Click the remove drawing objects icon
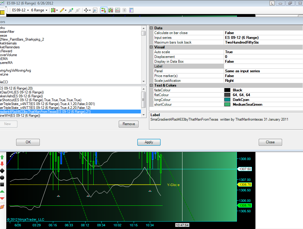 (2, 207)
